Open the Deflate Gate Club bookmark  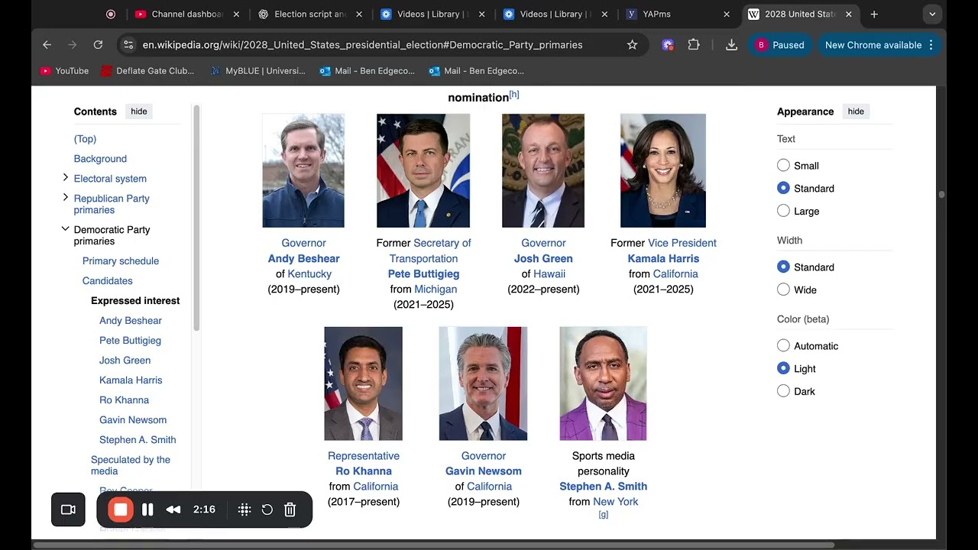147,71
